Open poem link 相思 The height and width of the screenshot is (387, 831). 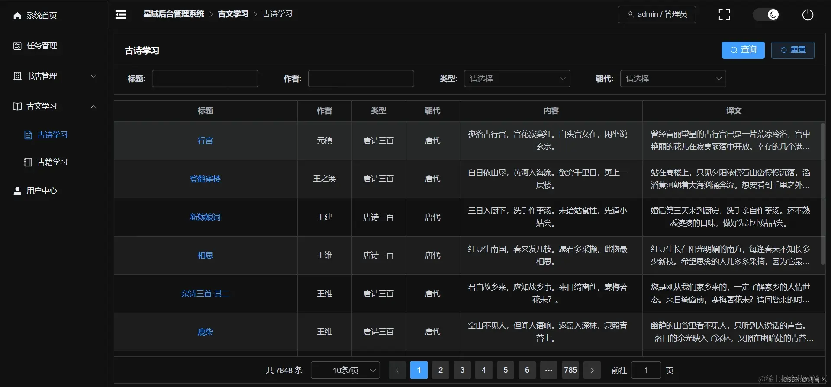point(205,256)
